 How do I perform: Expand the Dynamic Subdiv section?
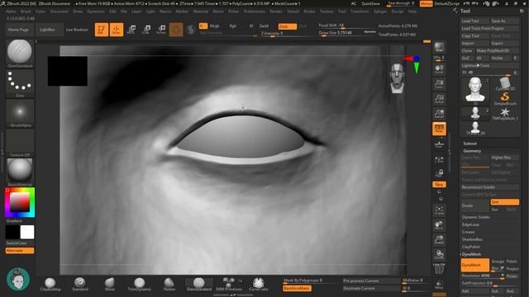point(476,217)
